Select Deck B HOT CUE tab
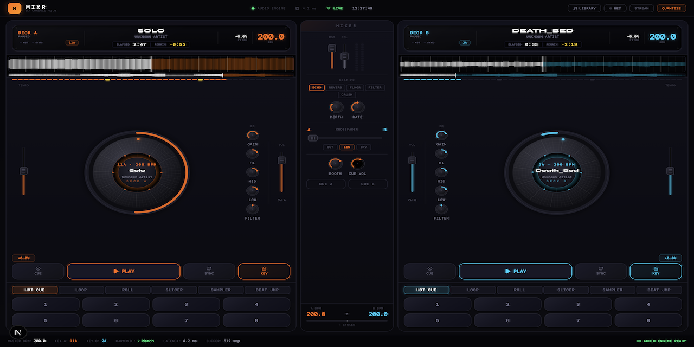Image resolution: width=694 pixels, height=347 pixels. pos(427,290)
